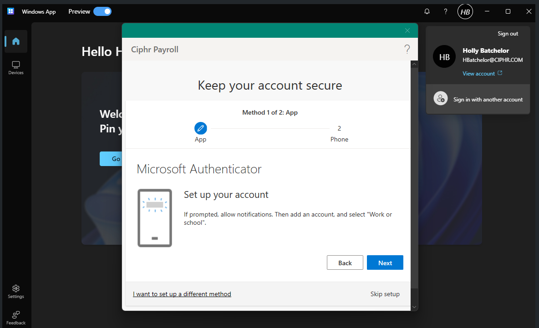This screenshot has width=539, height=328.
Task: Click the App step pencil icon
Action: coord(201,128)
